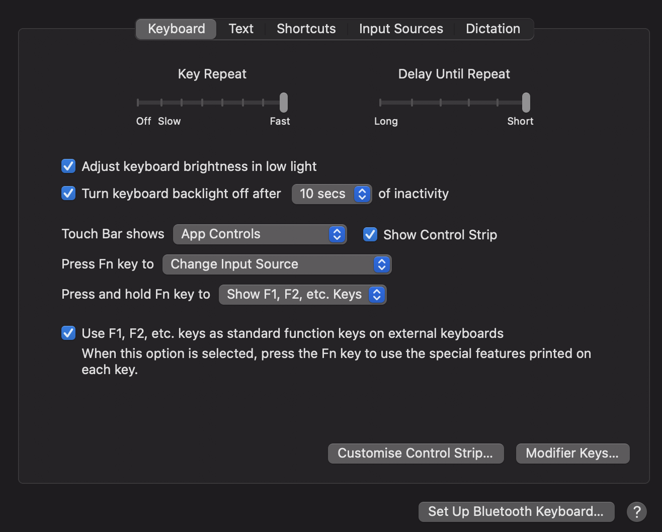This screenshot has height=532, width=662.
Task: Set Key Repeat slider to Off position
Action: click(138, 103)
